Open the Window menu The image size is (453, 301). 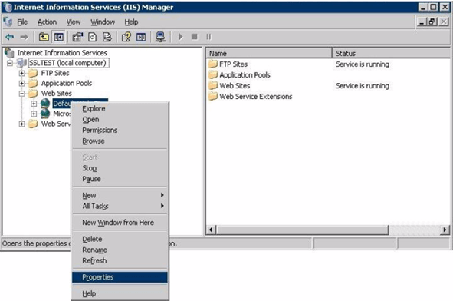[x=103, y=22]
